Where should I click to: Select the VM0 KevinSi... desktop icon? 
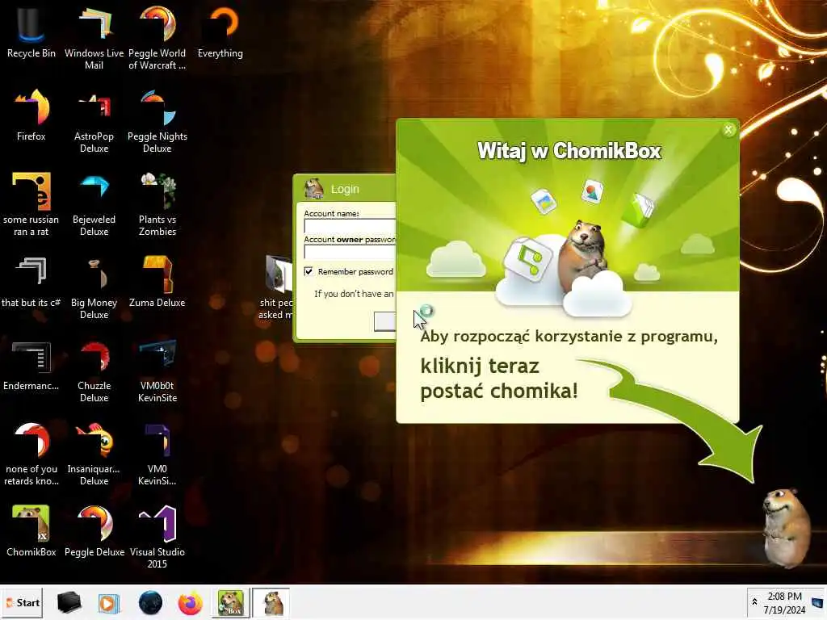[x=157, y=454]
